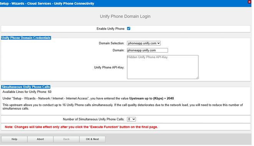Click the 'Unify Phone Domain Login' heading
Screen dimensions: 254x146
point(125,16)
